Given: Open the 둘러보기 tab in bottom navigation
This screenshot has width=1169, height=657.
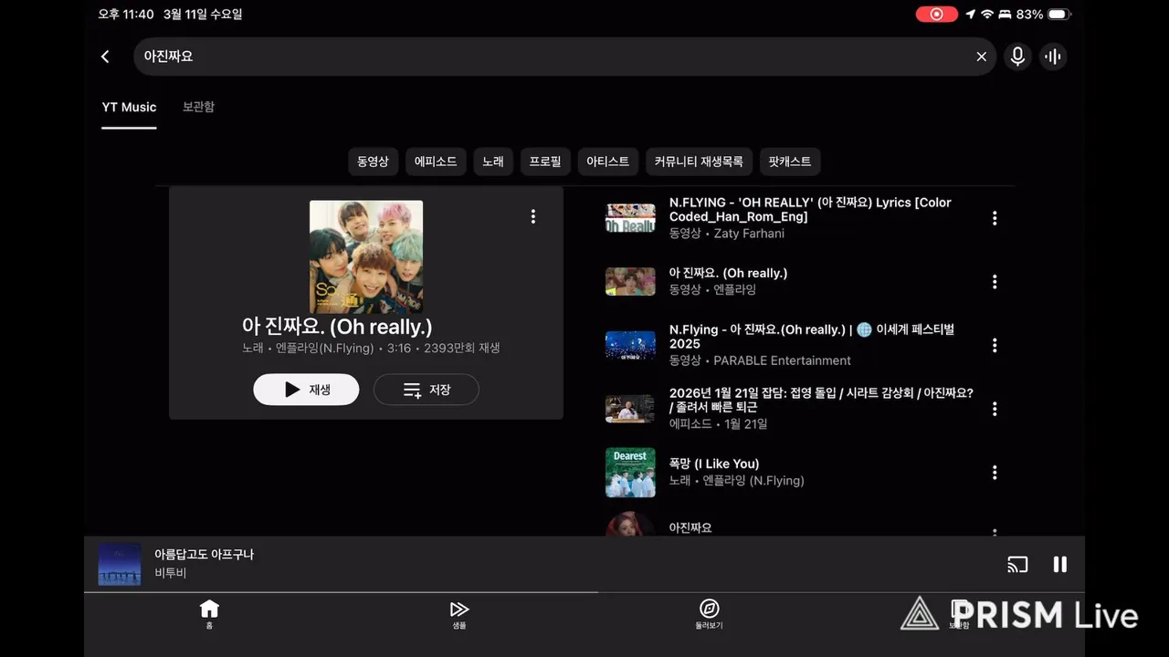Looking at the screenshot, I should pos(709,614).
